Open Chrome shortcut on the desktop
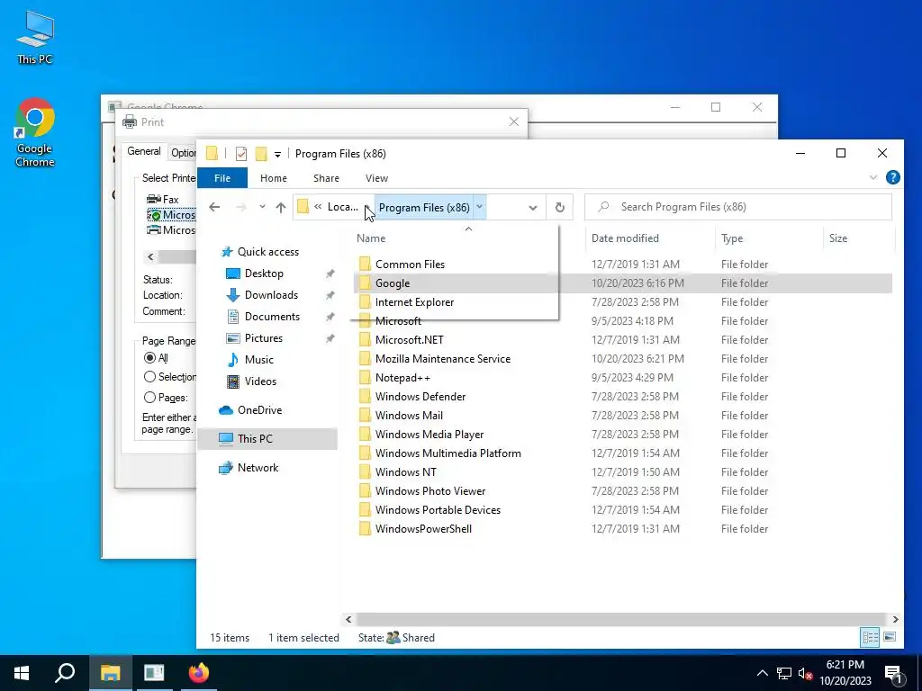 pyautogui.click(x=35, y=132)
